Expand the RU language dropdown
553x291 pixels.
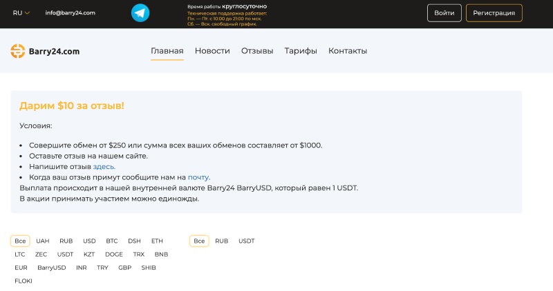tap(21, 13)
